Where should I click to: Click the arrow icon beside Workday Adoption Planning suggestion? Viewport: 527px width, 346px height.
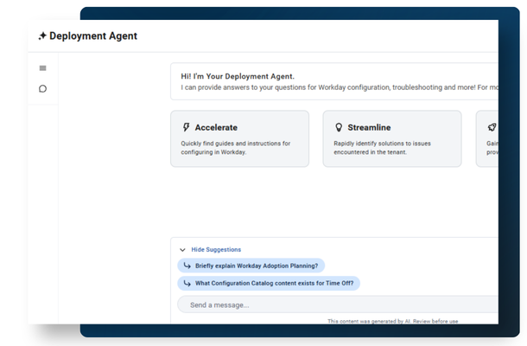click(187, 266)
